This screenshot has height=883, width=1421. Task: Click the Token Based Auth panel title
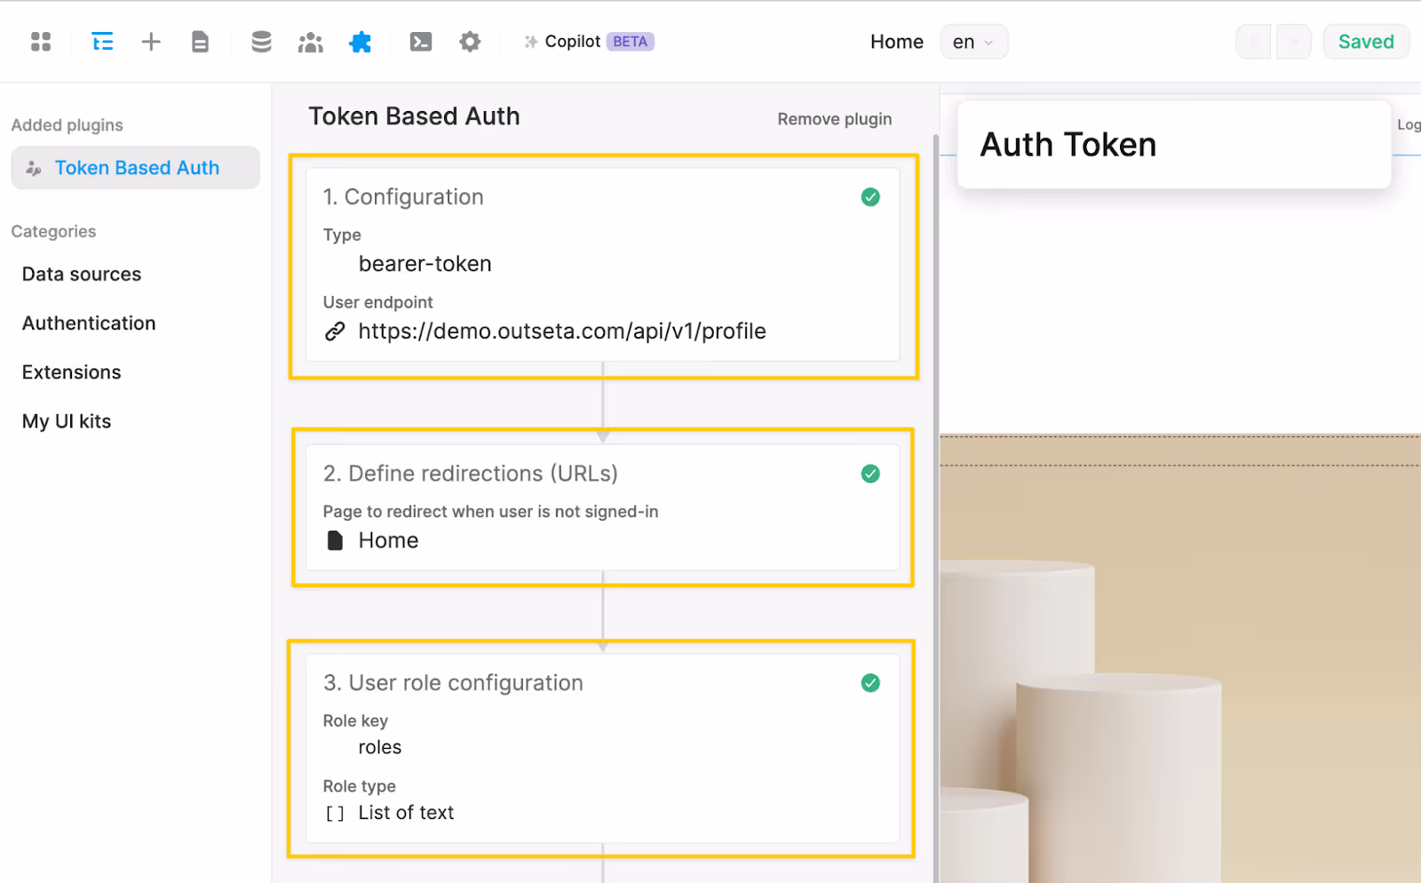click(414, 116)
